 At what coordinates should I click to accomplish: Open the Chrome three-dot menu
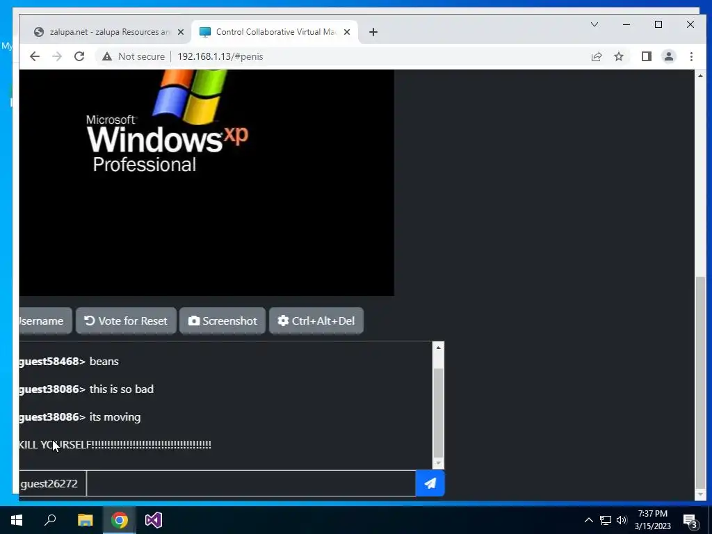[691, 56]
